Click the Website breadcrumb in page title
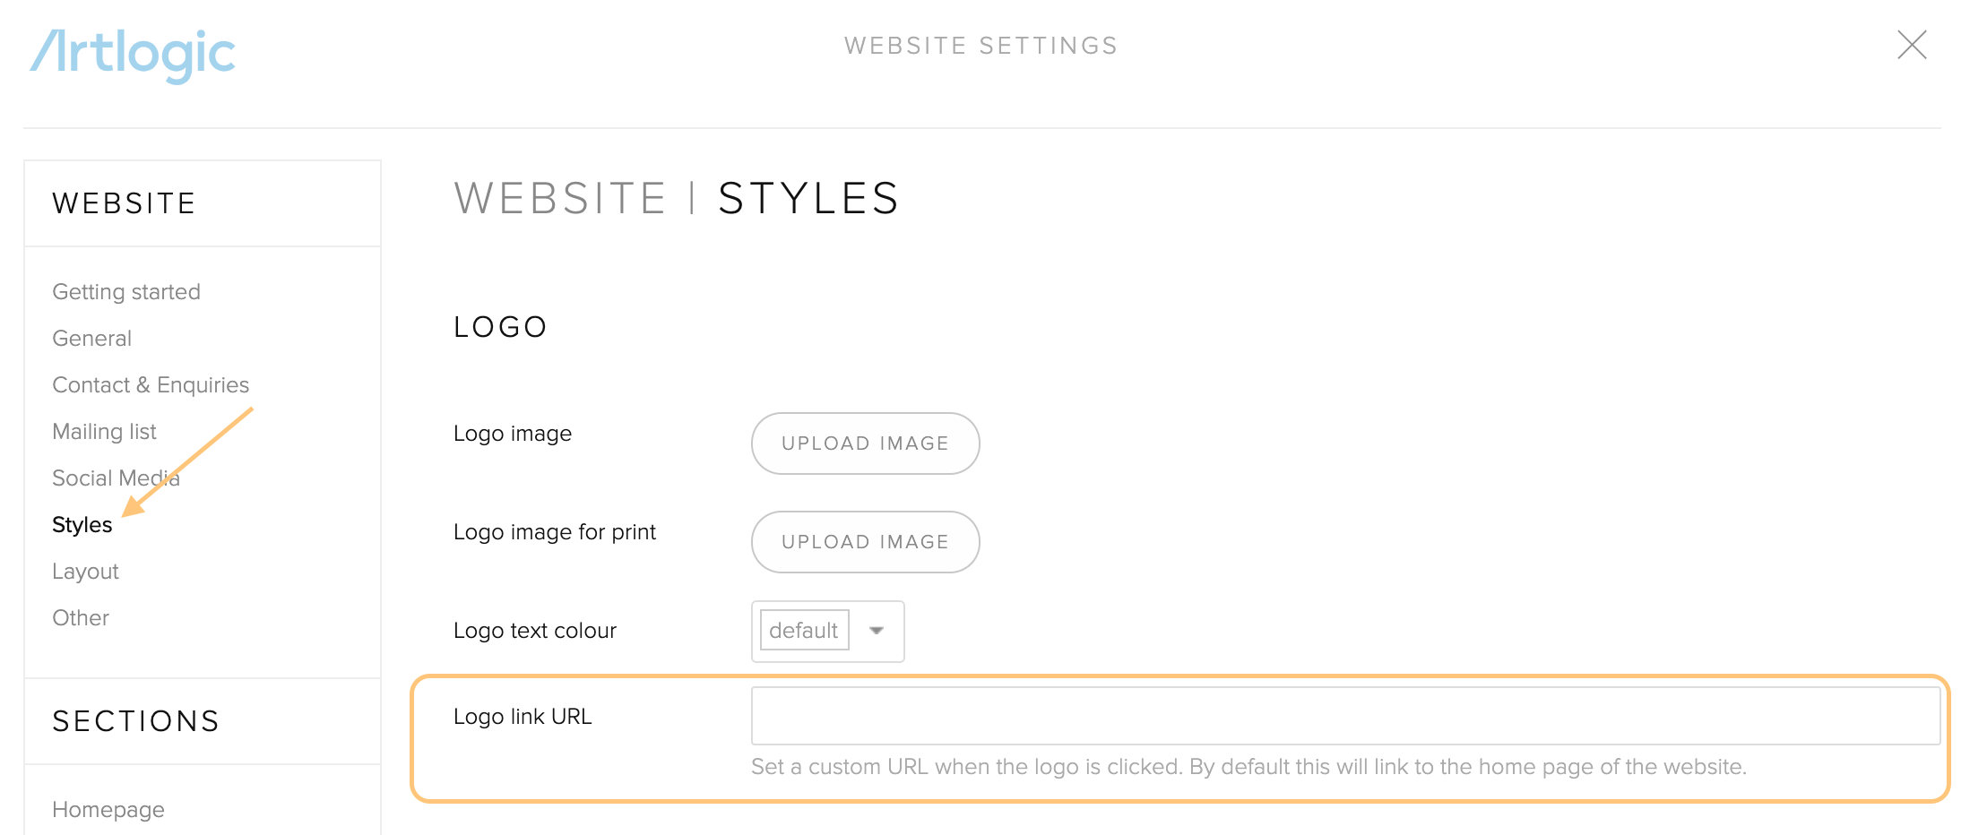 pyautogui.click(x=560, y=198)
